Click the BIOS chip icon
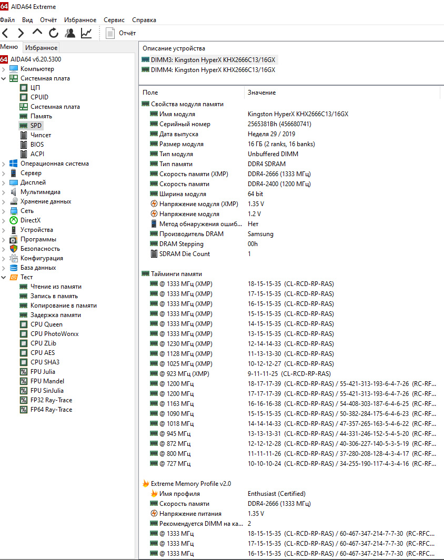444x560 pixels. (x=24, y=145)
